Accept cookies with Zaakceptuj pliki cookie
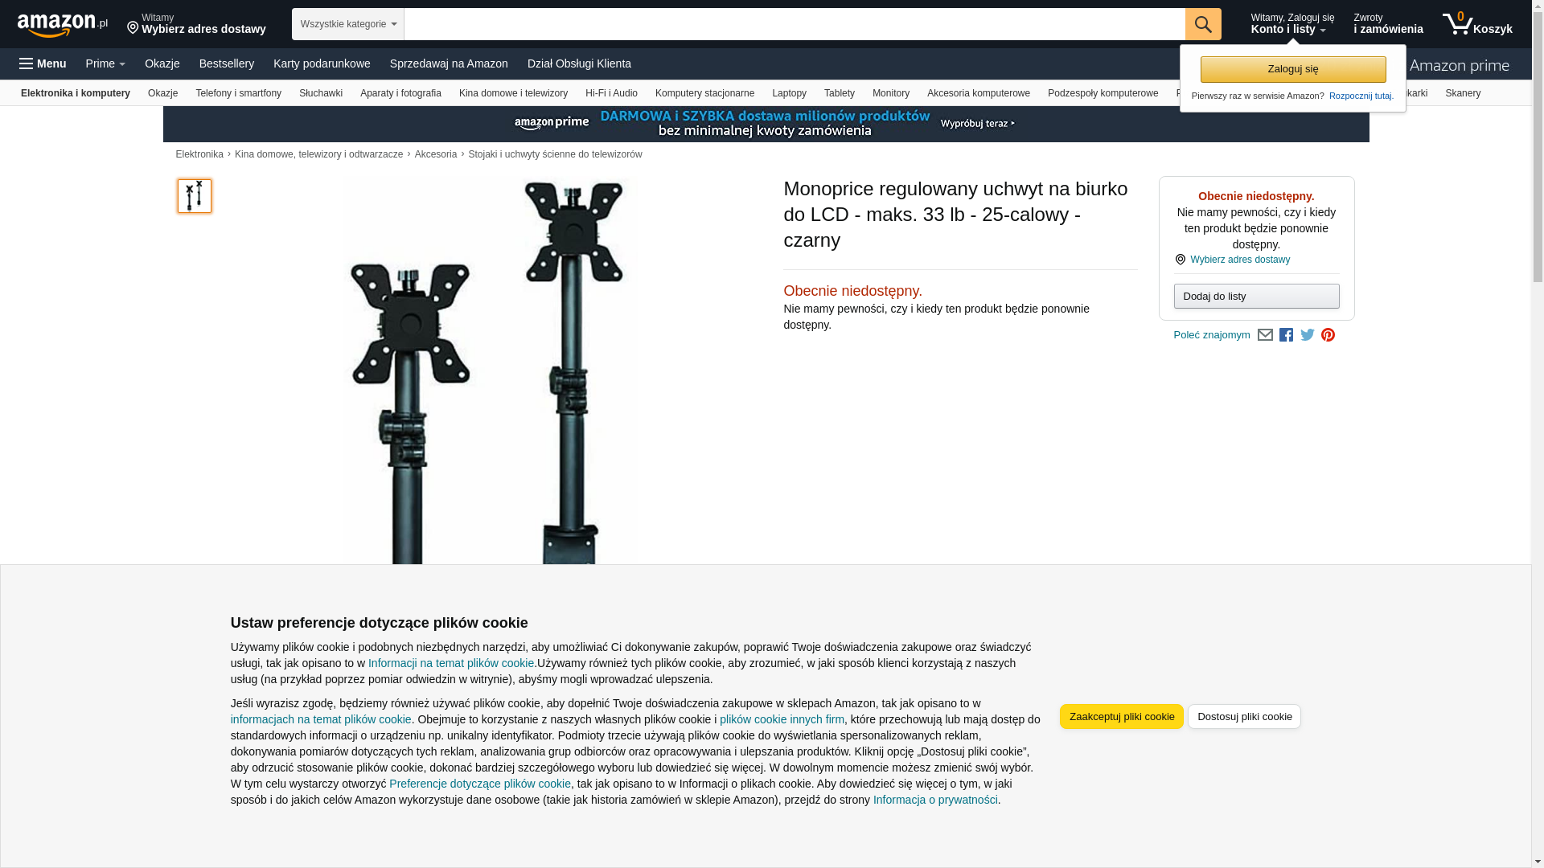Screen dimensions: 1544x868 coord(1122,717)
